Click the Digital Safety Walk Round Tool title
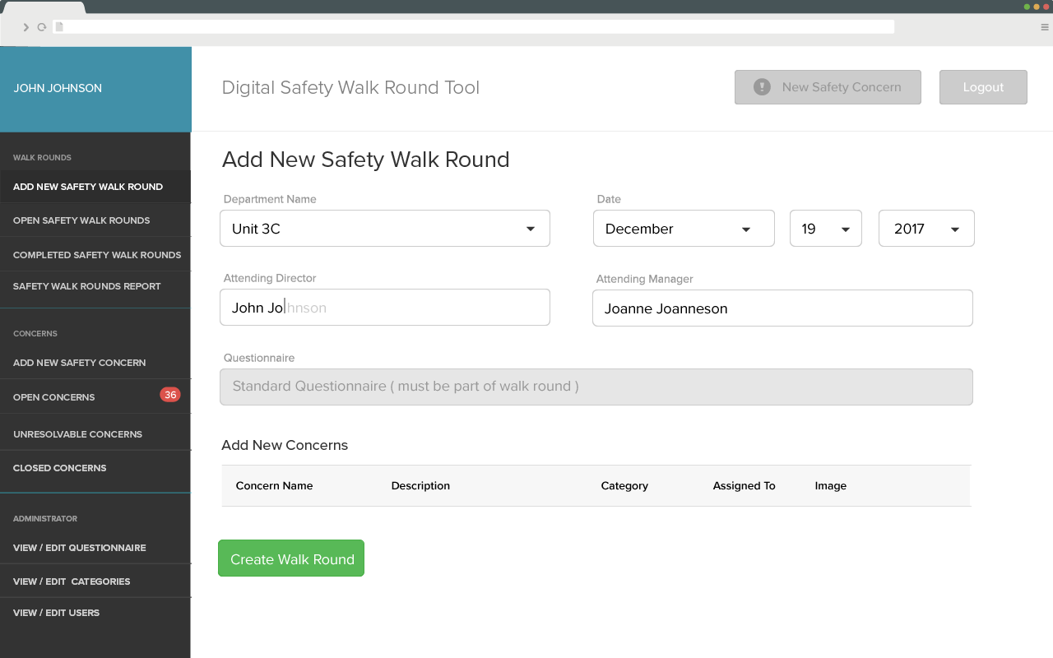The height and width of the screenshot is (658, 1053). click(350, 88)
